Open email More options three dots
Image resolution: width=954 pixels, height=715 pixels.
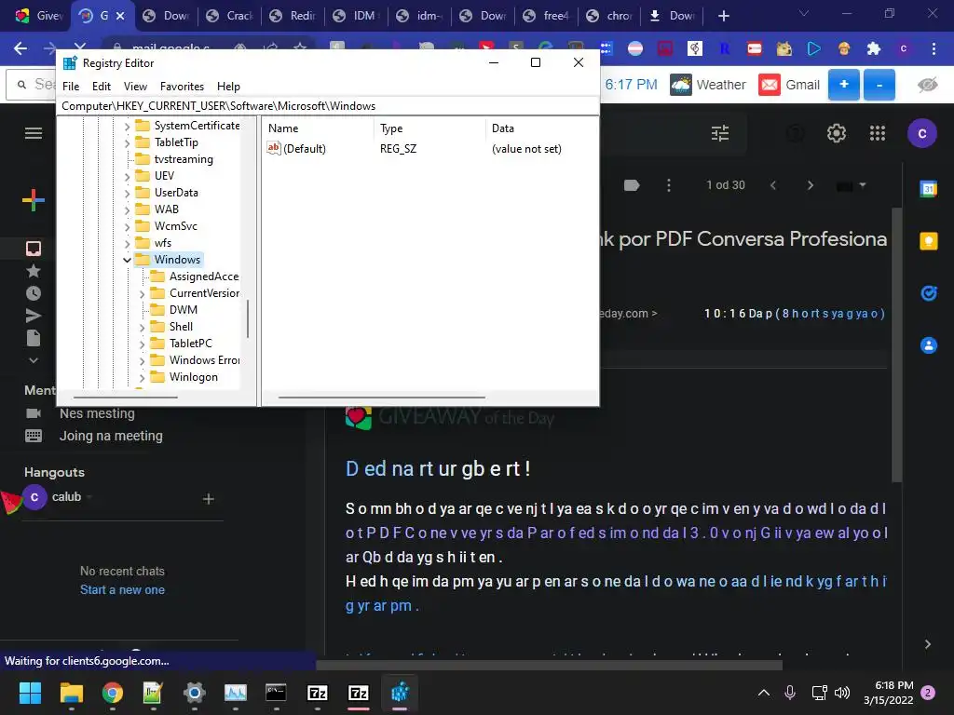tap(669, 185)
